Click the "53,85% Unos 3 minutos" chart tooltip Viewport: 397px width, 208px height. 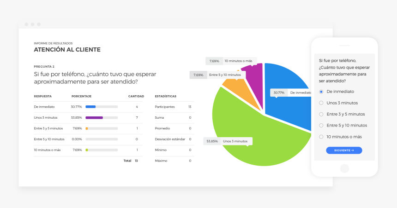click(x=228, y=141)
